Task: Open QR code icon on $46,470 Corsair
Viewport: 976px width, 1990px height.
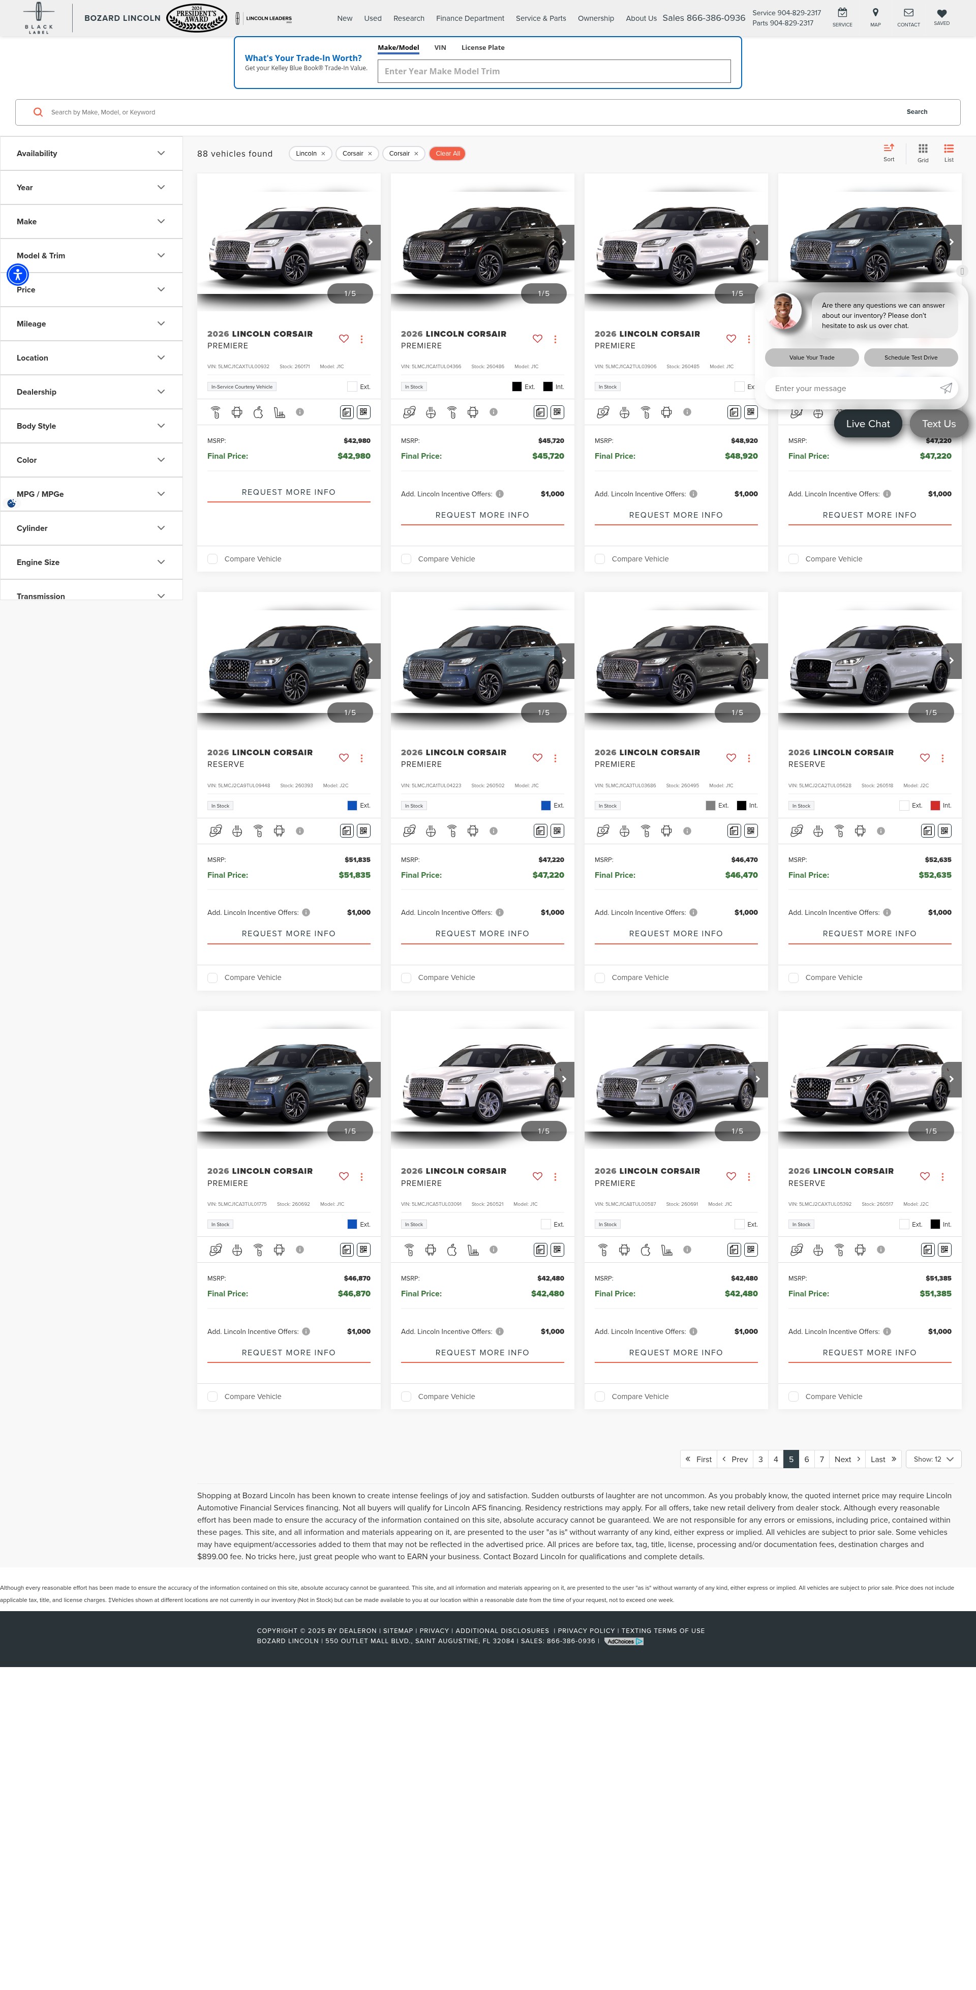Action: coord(750,831)
